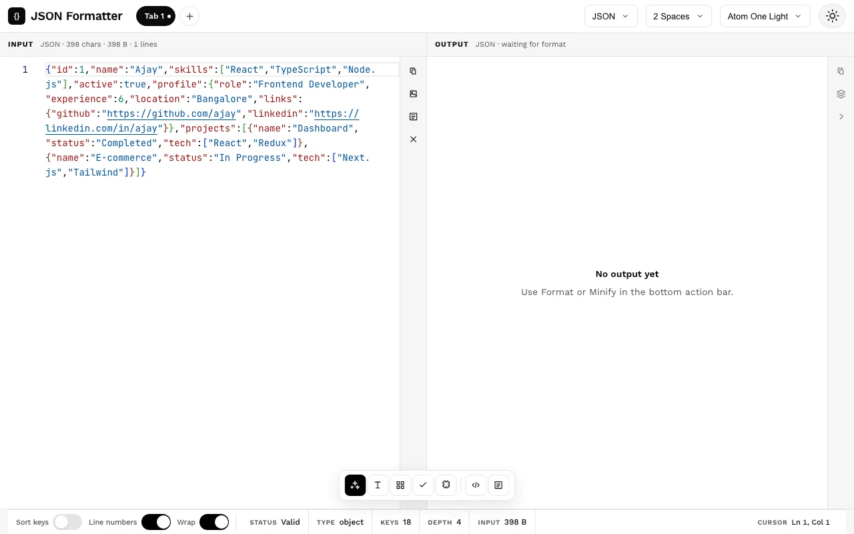Click the JSON Formatter braces logo
854x534 pixels.
pyautogui.click(x=17, y=16)
